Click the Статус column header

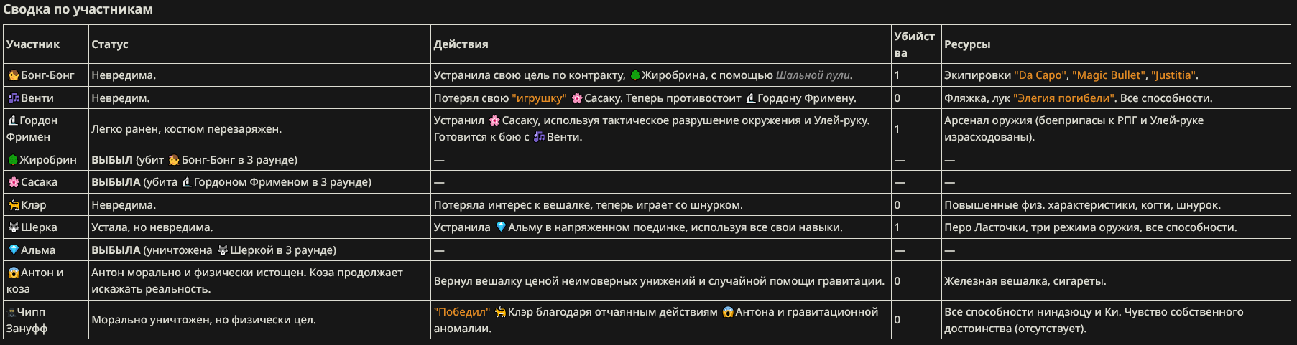(110, 44)
